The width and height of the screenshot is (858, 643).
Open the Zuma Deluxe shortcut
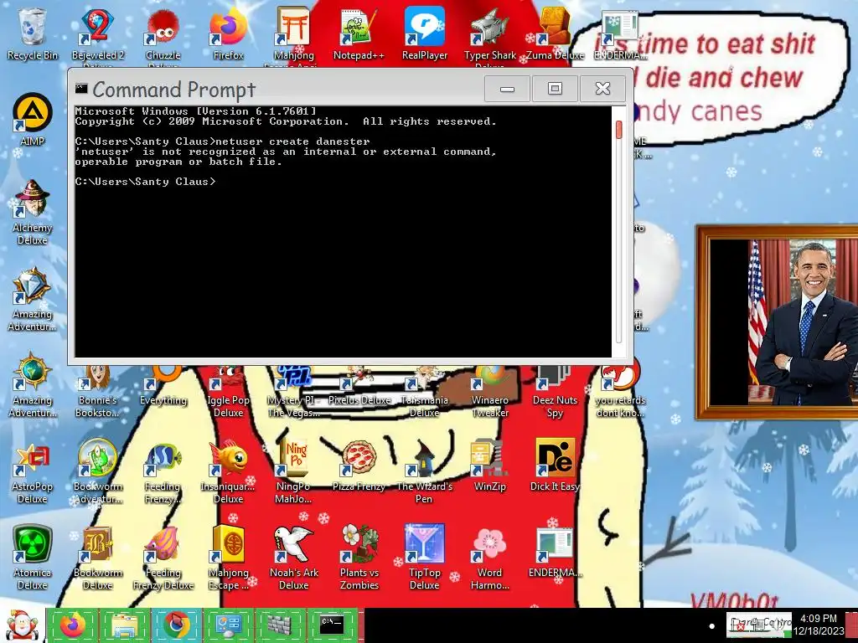click(555, 33)
